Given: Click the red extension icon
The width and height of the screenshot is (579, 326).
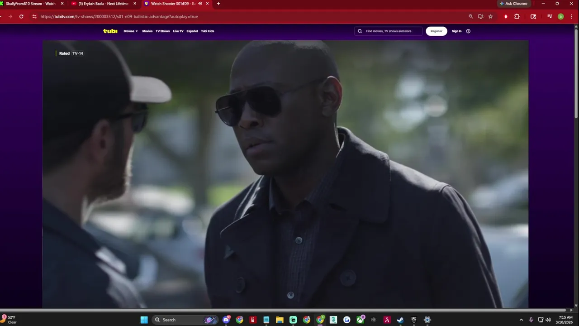Looking at the screenshot, I should [x=506, y=16].
